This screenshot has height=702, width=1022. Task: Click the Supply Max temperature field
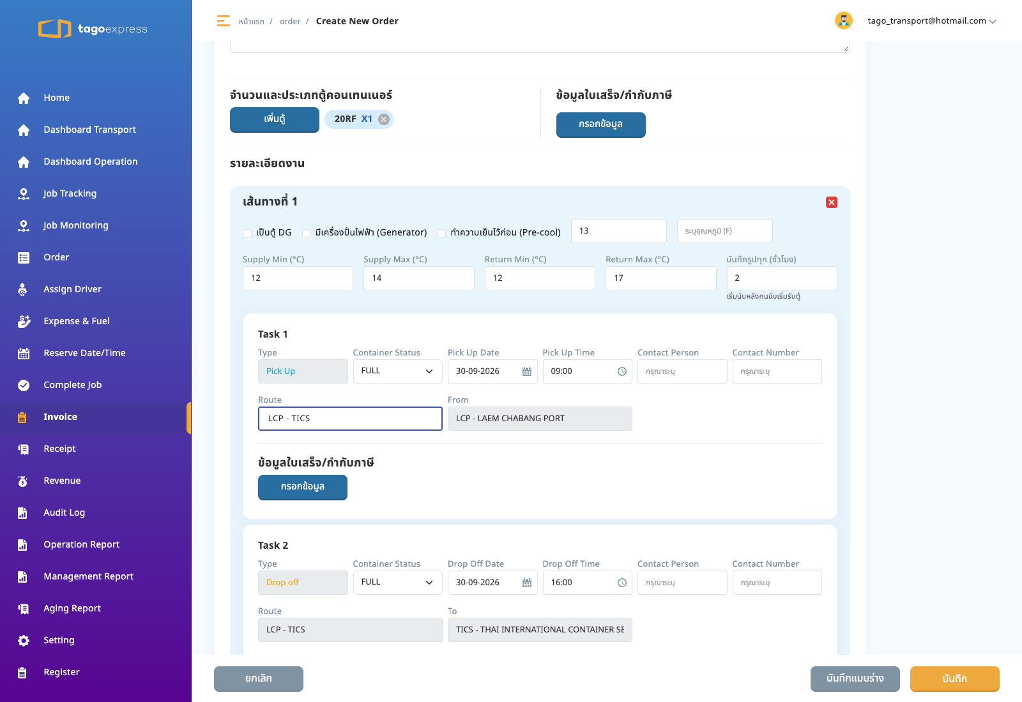(x=418, y=278)
